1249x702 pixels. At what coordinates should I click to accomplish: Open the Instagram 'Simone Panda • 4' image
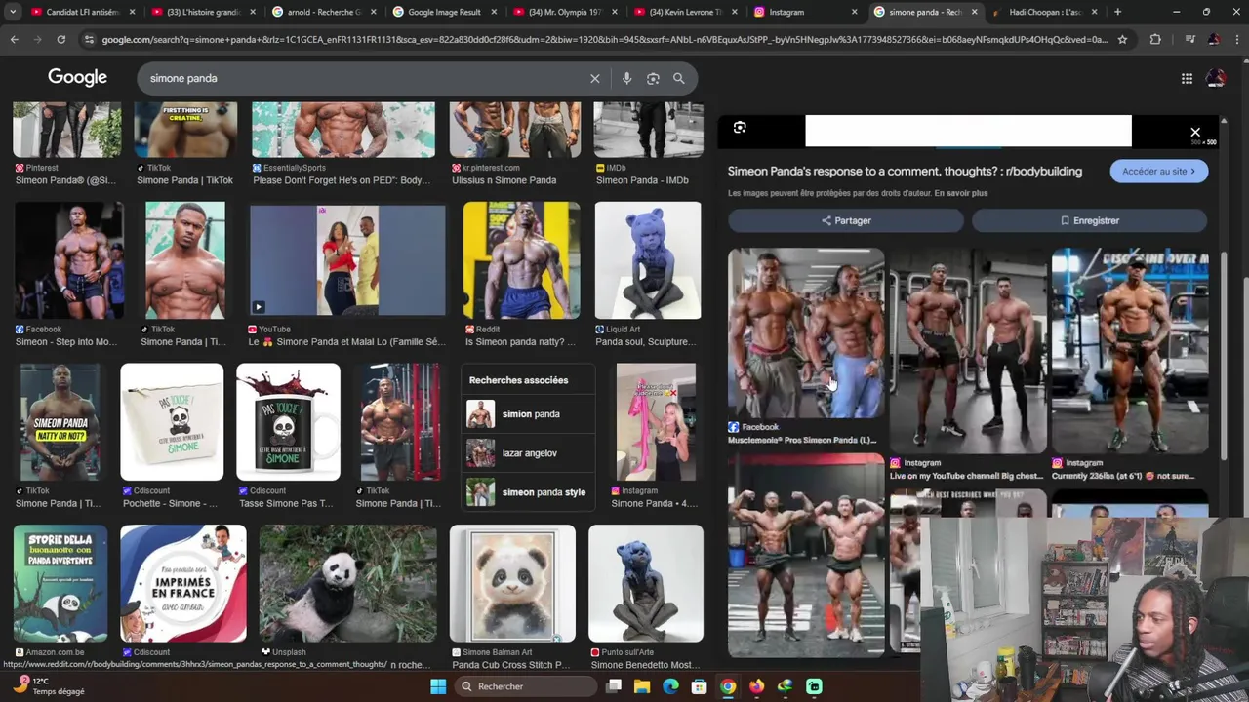click(x=656, y=422)
